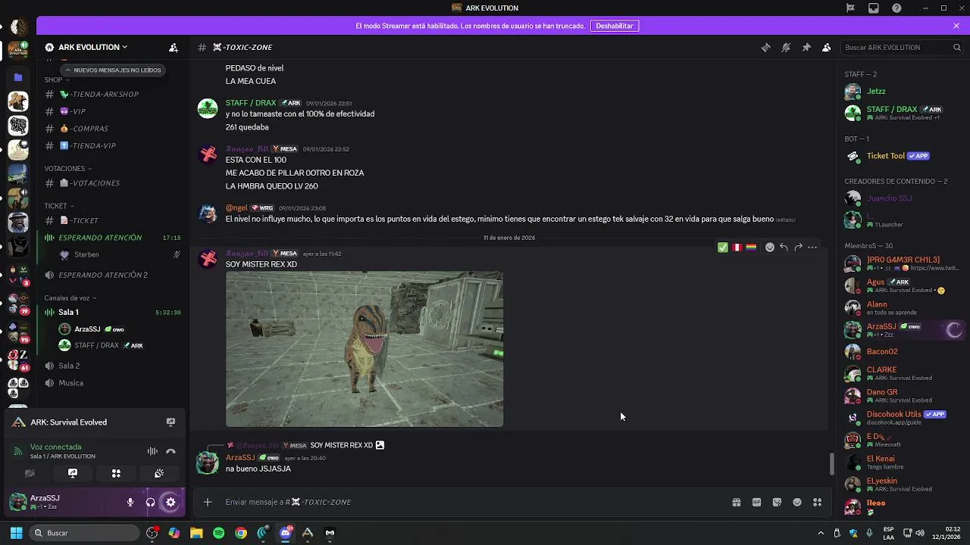Open the apps launcher in message bar

817,502
